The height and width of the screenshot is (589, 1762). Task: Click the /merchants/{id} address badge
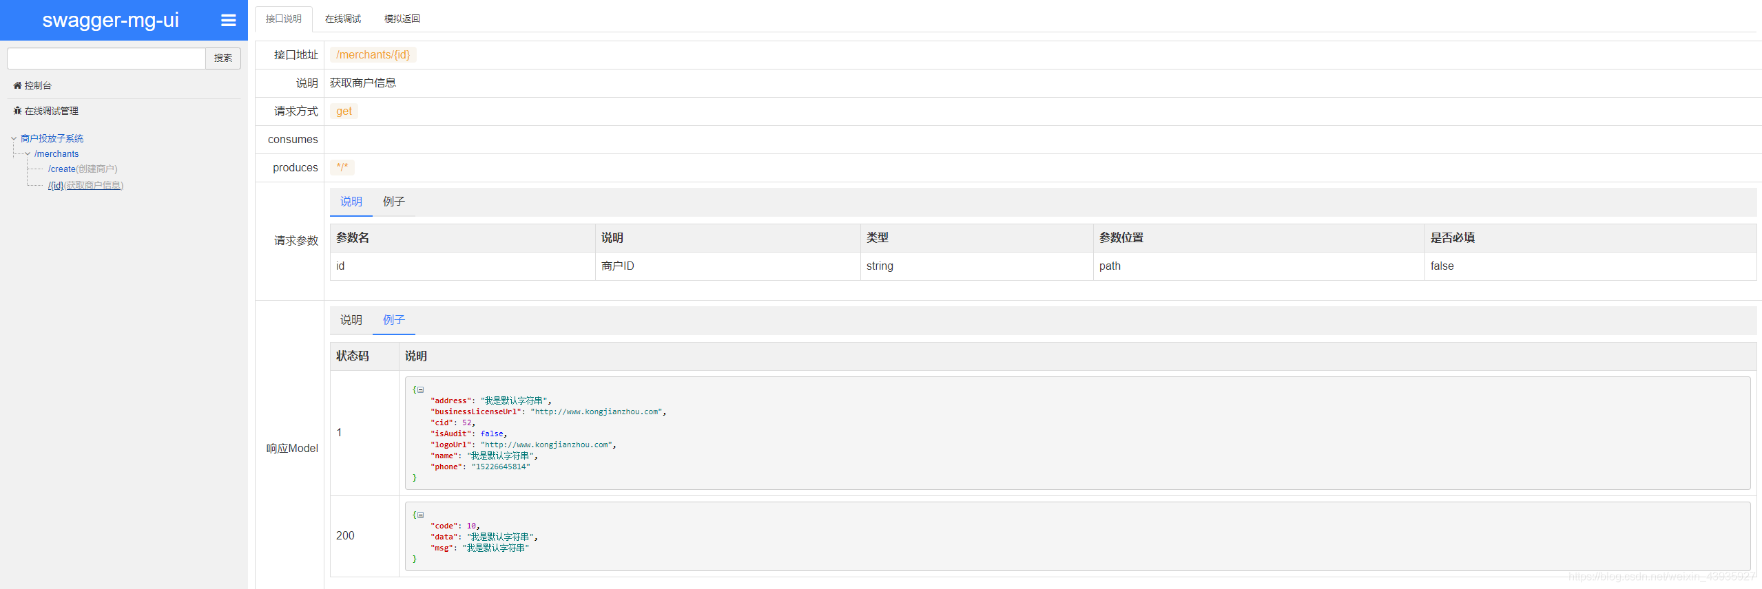click(373, 55)
